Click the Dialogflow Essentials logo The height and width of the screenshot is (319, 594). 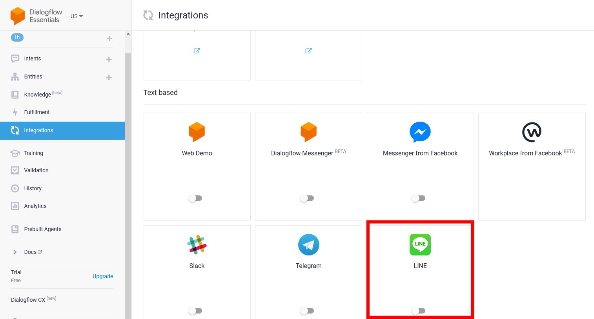point(36,16)
